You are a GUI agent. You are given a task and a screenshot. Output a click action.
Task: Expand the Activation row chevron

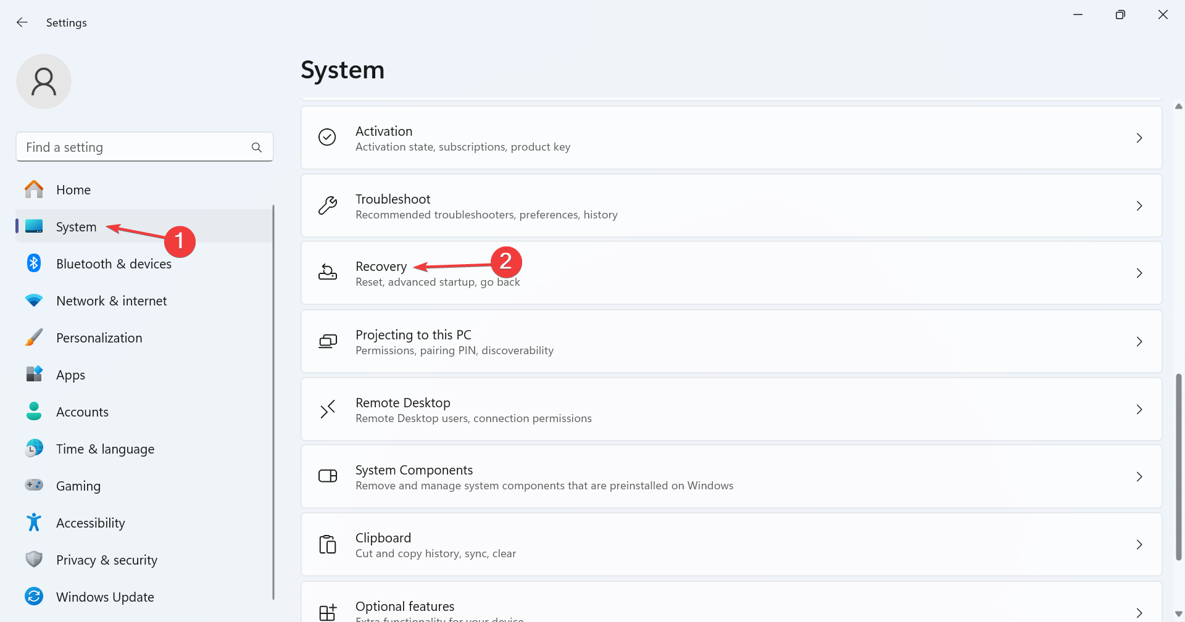[x=1139, y=138]
